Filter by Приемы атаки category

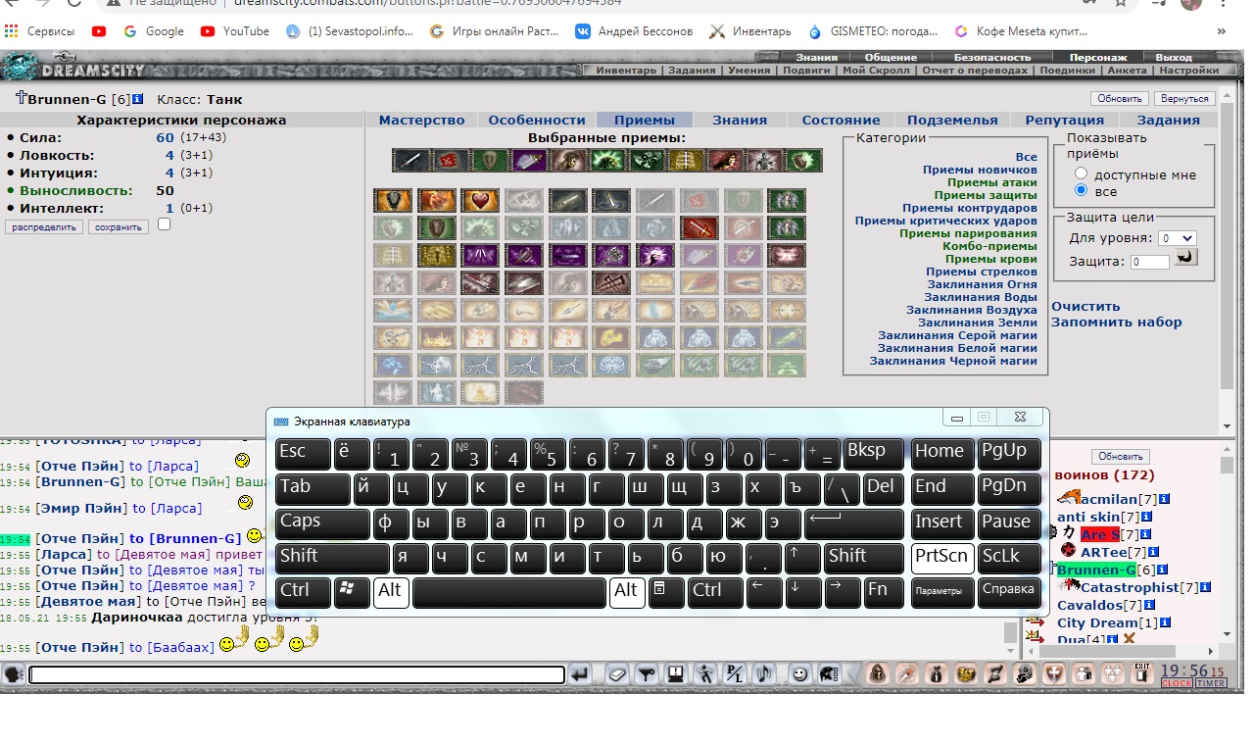[x=991, y=182]
